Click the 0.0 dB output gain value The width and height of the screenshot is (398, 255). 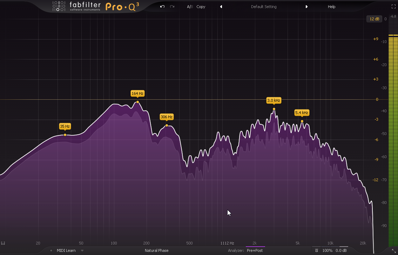click(x=341, y=250)
